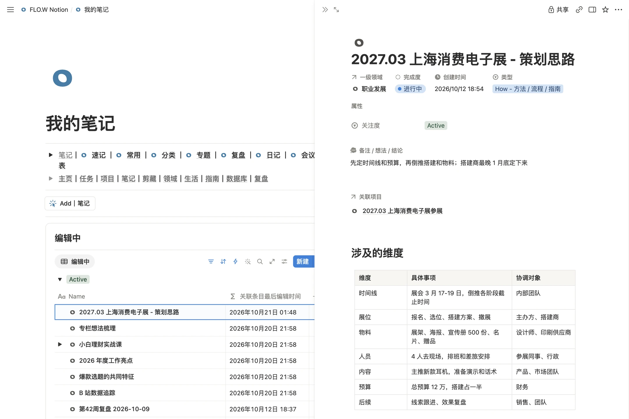Open the filter icon in 编辑中 database
The image size is (629, 419).
click(x=211, y=262)
